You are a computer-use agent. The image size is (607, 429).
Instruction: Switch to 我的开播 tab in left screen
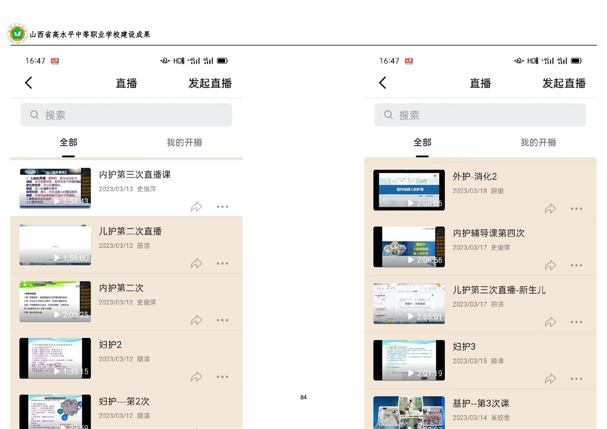[x=184, y=142]
